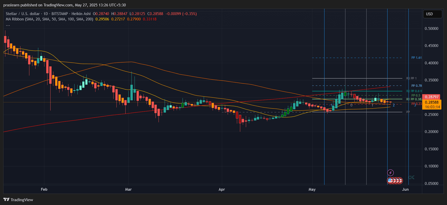Select the Stellar / U.S. dollar symbol title

pyautogui.click(x=23, y=14)
